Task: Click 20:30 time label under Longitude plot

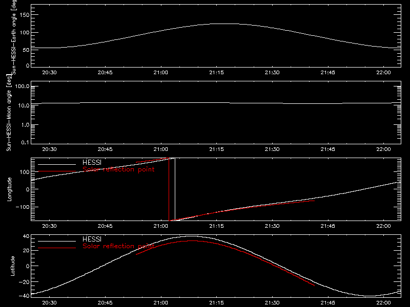Action: (x=49, y=226)
